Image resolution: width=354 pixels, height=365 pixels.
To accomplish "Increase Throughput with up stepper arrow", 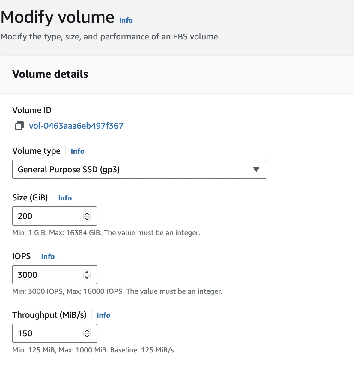I will (87, 331).
